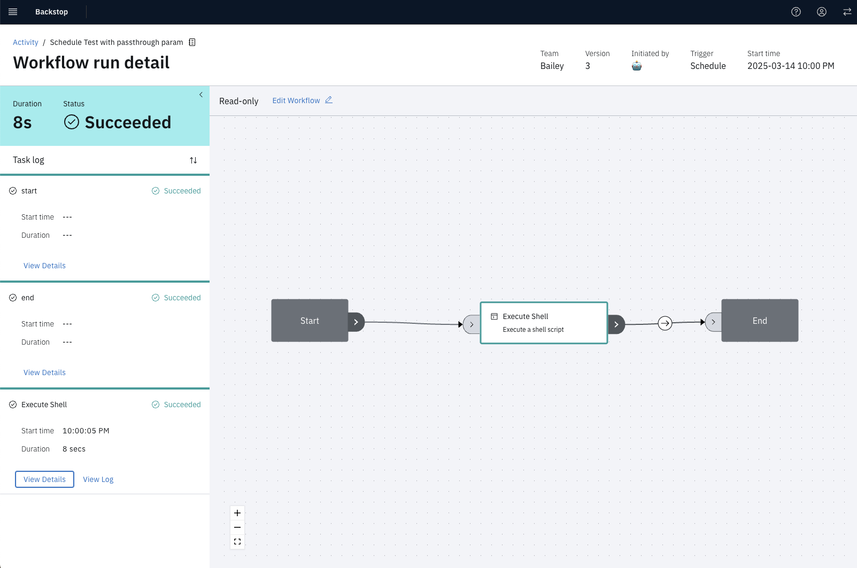This screenshot has height=568, width=857.
Task: Zoom in on the workflow canvas
Action: pos(237,512)
